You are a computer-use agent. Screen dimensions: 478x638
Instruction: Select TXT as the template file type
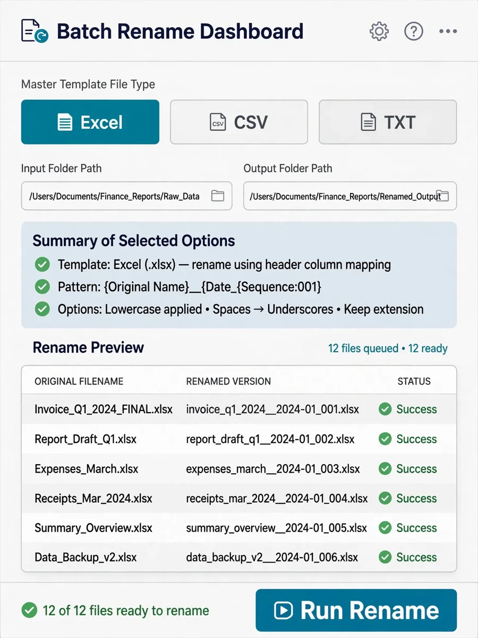388,122
